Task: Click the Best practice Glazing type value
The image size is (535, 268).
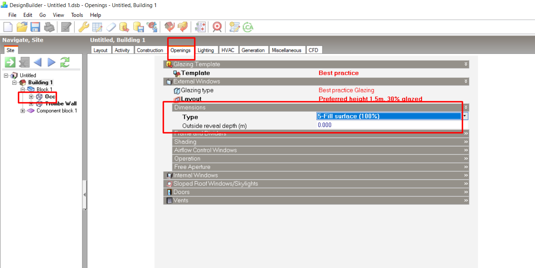Action: point(346,90)
